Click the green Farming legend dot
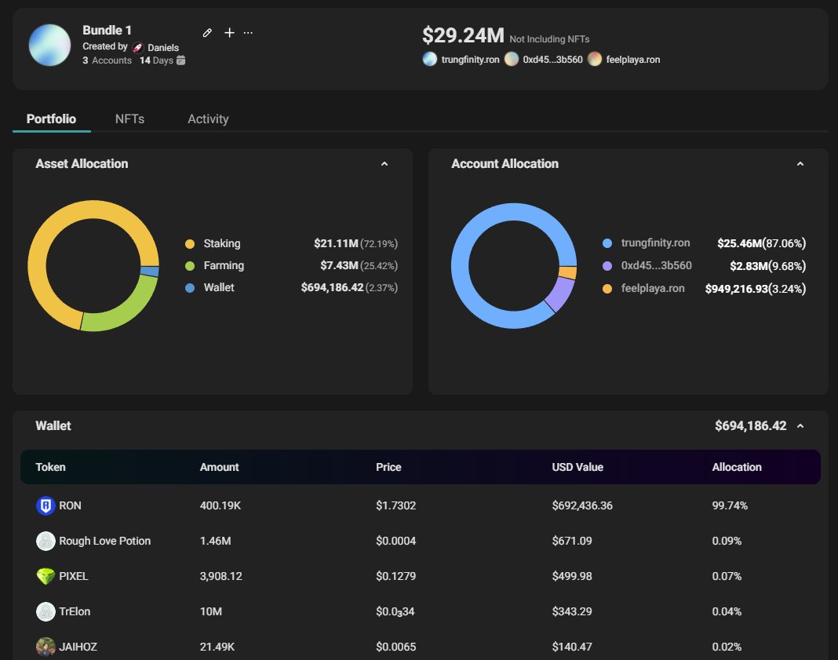Image resolution: width=838 pixels, height=660 pixels. click(x=190, y=265)
